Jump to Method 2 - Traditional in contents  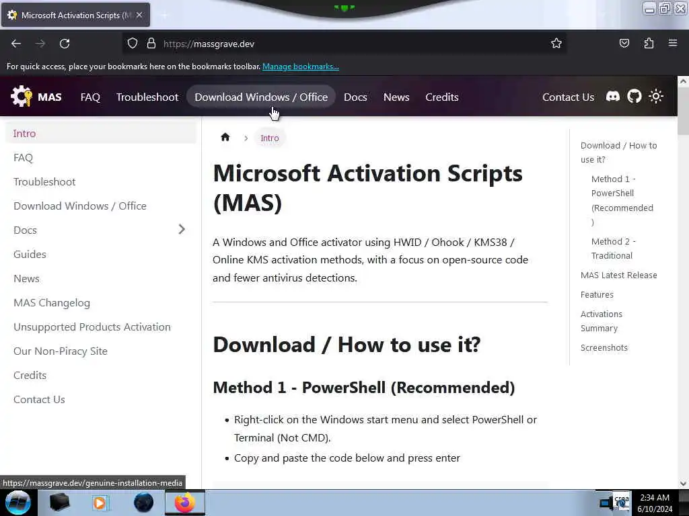614,249
